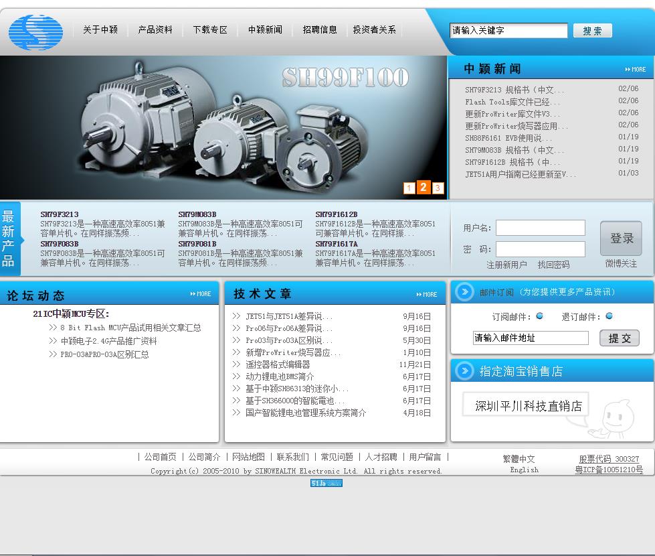Show banner slide 2
Screen dimensions: 655x556
423,187
